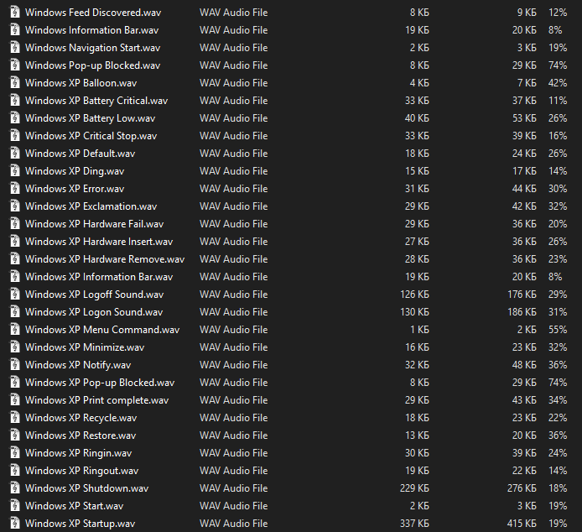Select the file name Windows XP Shutdown.wav
This screenshot has width=582, height=532.
click(x=87, y=488)
